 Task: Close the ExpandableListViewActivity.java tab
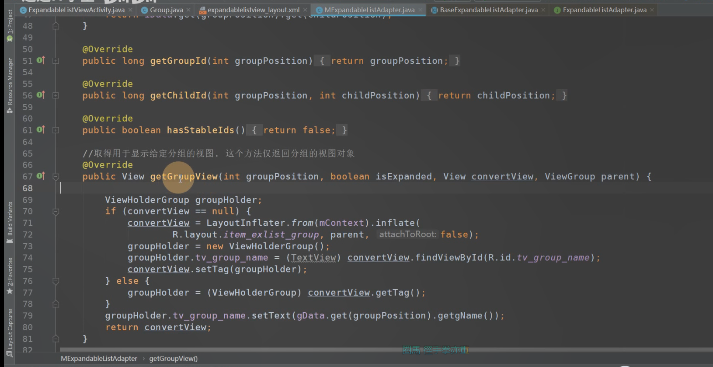[130, 10]
